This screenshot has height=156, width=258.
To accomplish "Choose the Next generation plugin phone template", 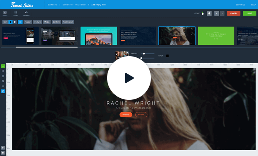I will tap(21, 36).
